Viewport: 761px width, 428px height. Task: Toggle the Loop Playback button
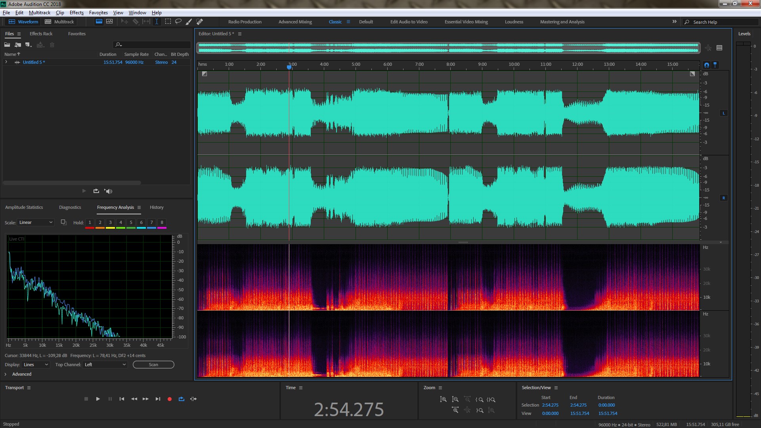[182, 399]
